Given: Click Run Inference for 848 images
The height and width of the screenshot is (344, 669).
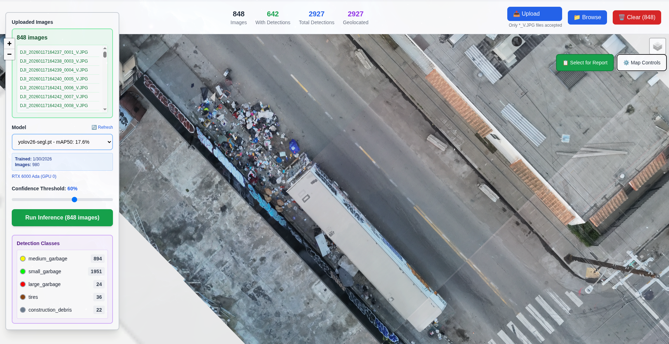Looking at the screenshot, I should (x=62, y=217).
